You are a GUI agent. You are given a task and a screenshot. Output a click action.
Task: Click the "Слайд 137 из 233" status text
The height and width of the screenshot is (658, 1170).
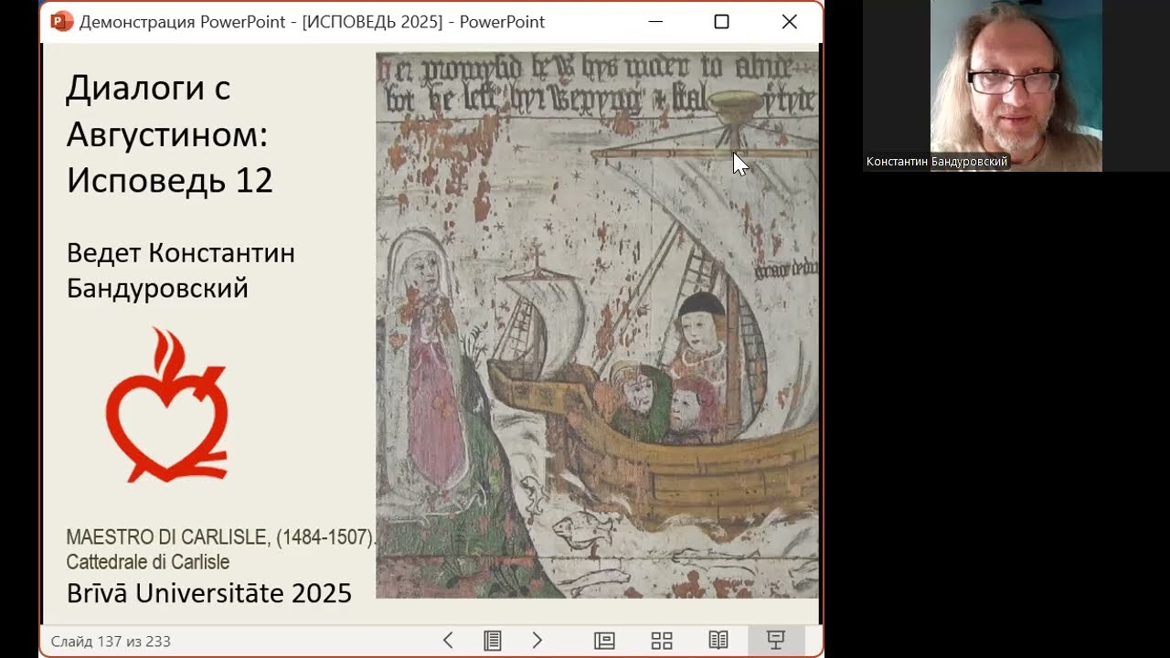coord(111,641)
